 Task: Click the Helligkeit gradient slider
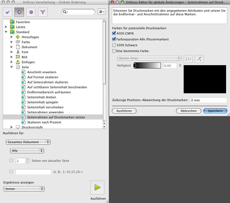pyautogui.click(x=147, y=65)
